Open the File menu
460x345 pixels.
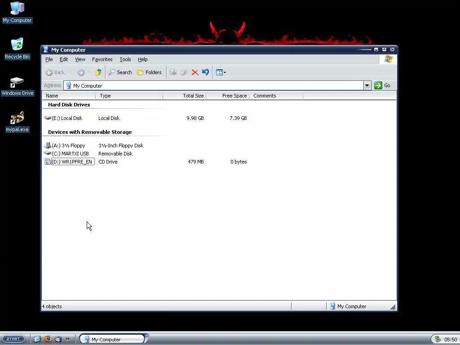coord(49,60)
